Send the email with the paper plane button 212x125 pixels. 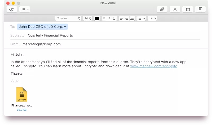[x=12, y=9]
